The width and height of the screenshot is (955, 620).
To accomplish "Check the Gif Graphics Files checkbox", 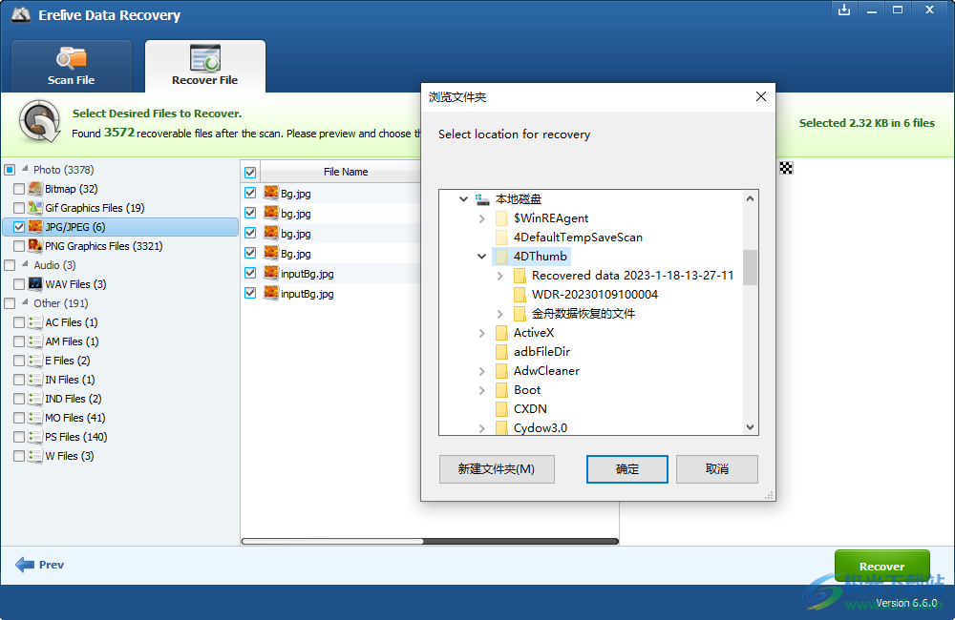I will [x=19, y=208].
